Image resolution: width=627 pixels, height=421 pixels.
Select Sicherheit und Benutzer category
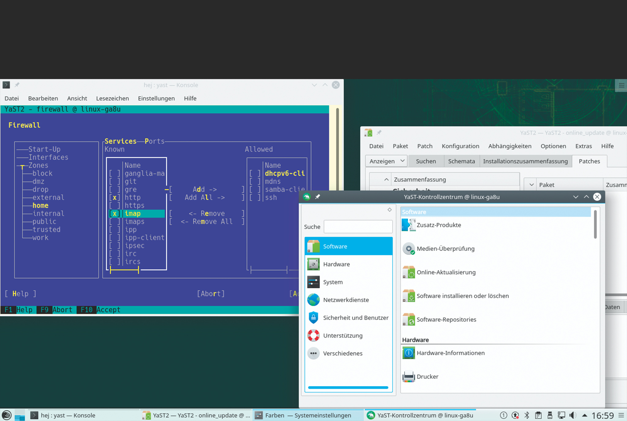pos(355,318)
